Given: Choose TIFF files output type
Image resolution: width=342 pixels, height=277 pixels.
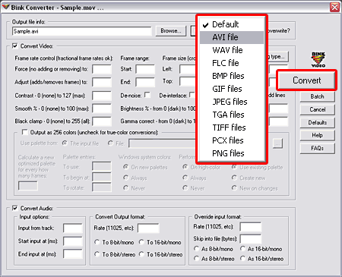Looking at the screenshot, I should (232, 127).
